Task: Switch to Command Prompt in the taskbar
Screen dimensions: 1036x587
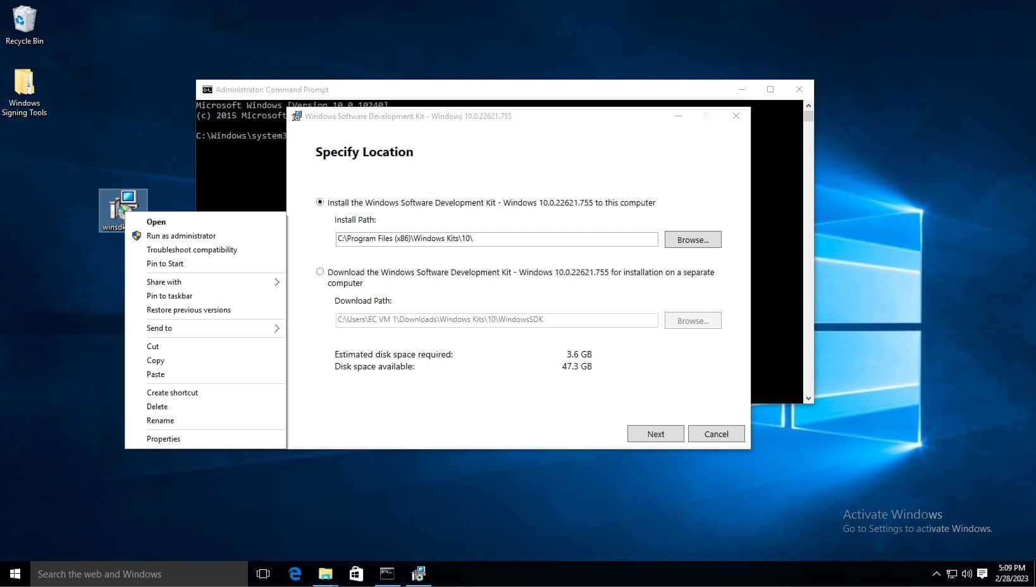Action: point(387,574)
